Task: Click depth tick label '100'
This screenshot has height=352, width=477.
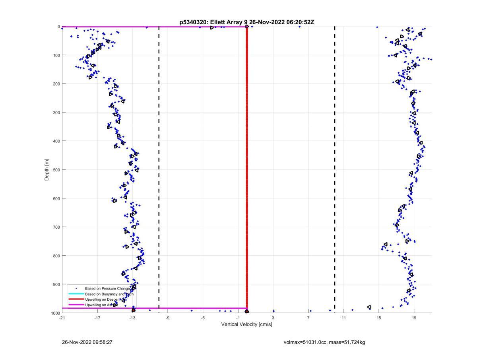Action: (56, 55)
